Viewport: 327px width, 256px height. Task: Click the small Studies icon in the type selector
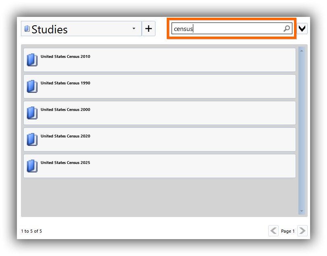click(x=27, y=29)
